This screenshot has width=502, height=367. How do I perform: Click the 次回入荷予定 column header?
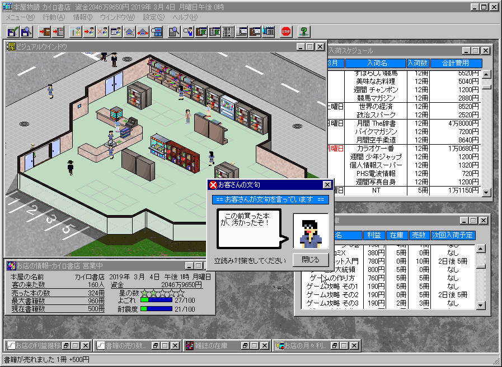(x=453, y=235)
